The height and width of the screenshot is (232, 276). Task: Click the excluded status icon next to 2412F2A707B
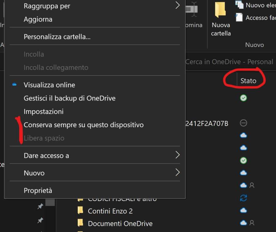[x=243, y=123]
